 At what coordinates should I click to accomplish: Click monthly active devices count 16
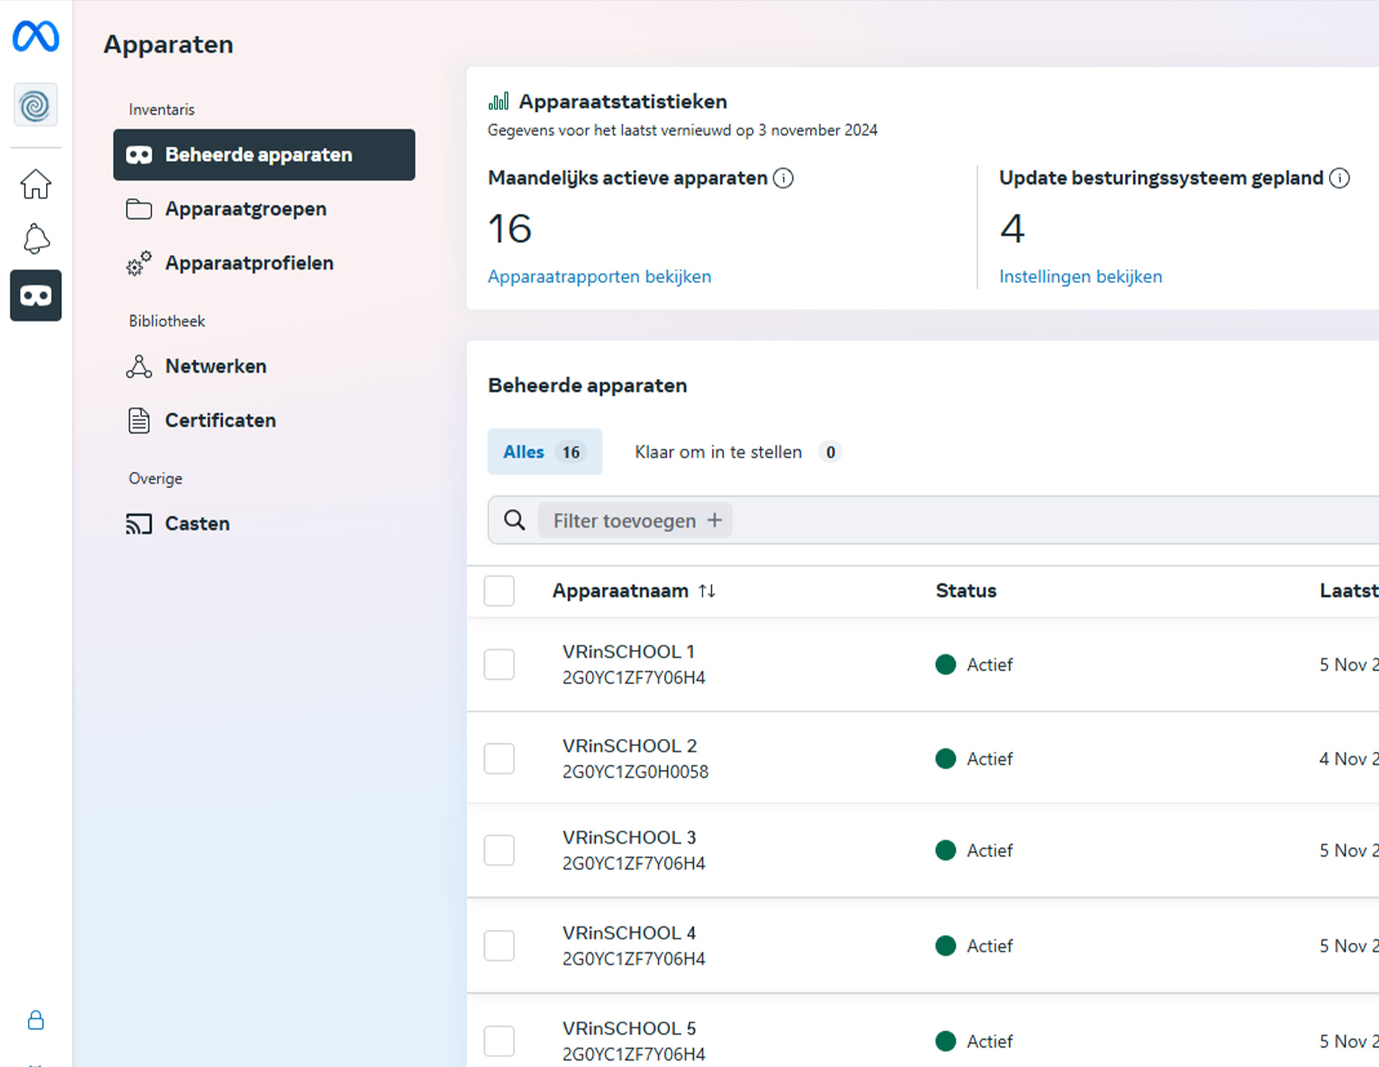[509, 228]
